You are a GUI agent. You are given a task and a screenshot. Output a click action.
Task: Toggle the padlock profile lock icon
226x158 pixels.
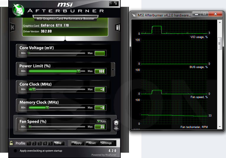pos(11,143)
